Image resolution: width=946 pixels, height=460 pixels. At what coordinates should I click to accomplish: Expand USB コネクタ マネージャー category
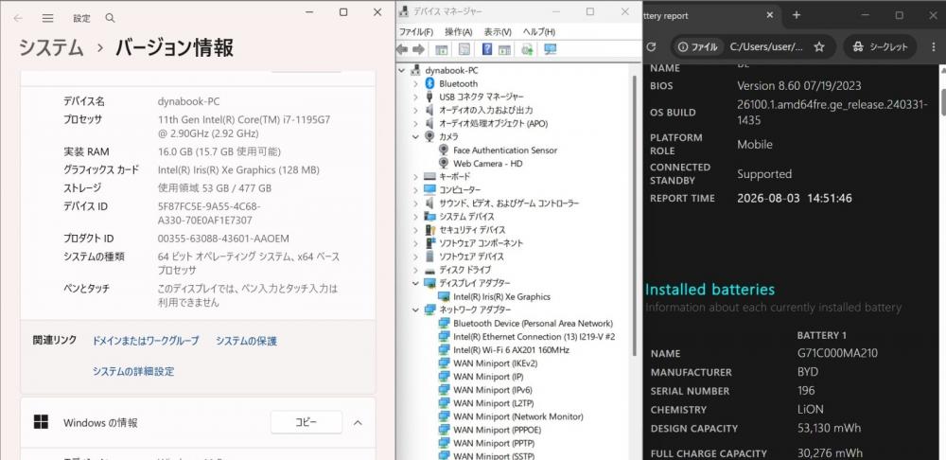point(415,97)
